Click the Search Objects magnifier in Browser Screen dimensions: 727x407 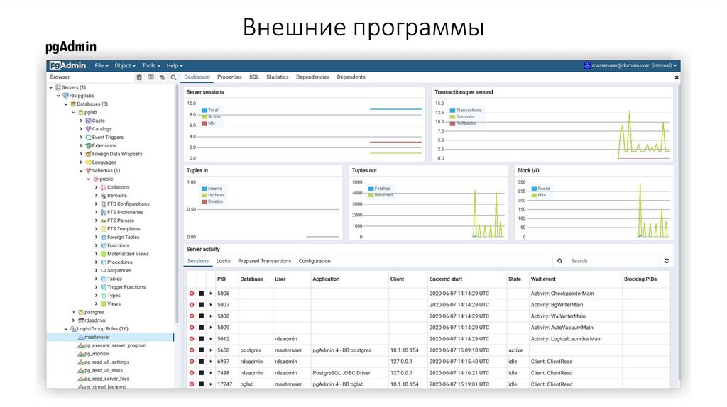click(173, 77)
